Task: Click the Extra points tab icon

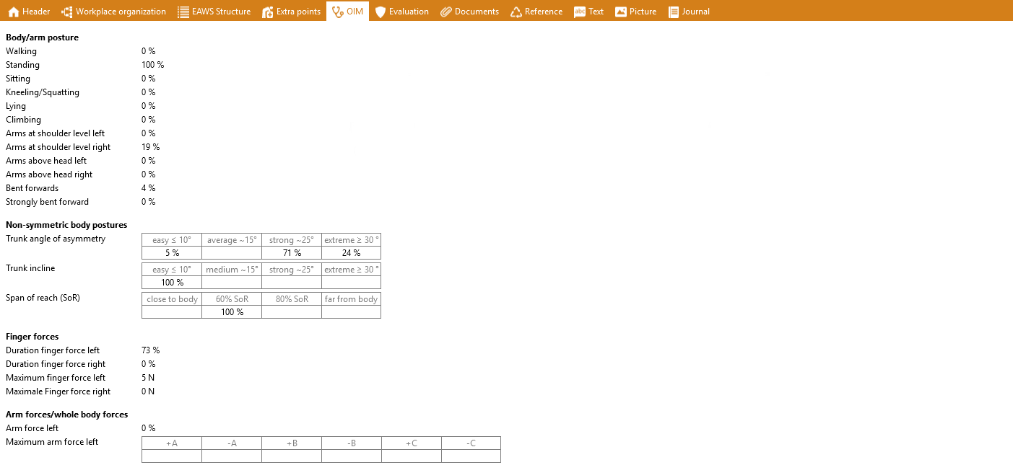Action: pos(268,12)
